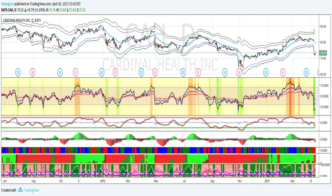Select the dividend D marker above Jul
The height and width of the screenshot is (196, 332).
point(183,72)
